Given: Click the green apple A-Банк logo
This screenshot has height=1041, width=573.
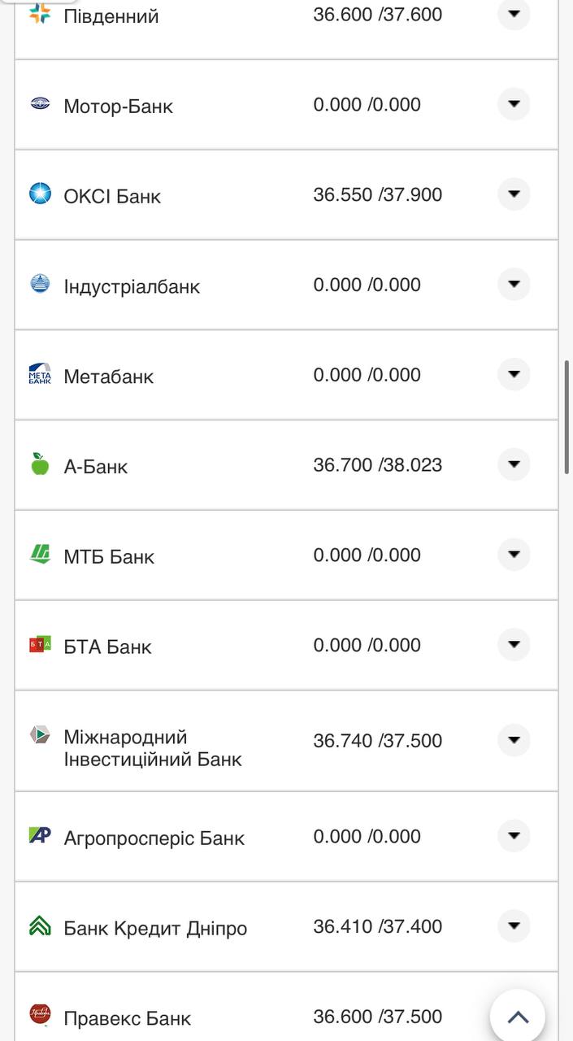Looking at the screenshot, I should (x=40, y=464).
